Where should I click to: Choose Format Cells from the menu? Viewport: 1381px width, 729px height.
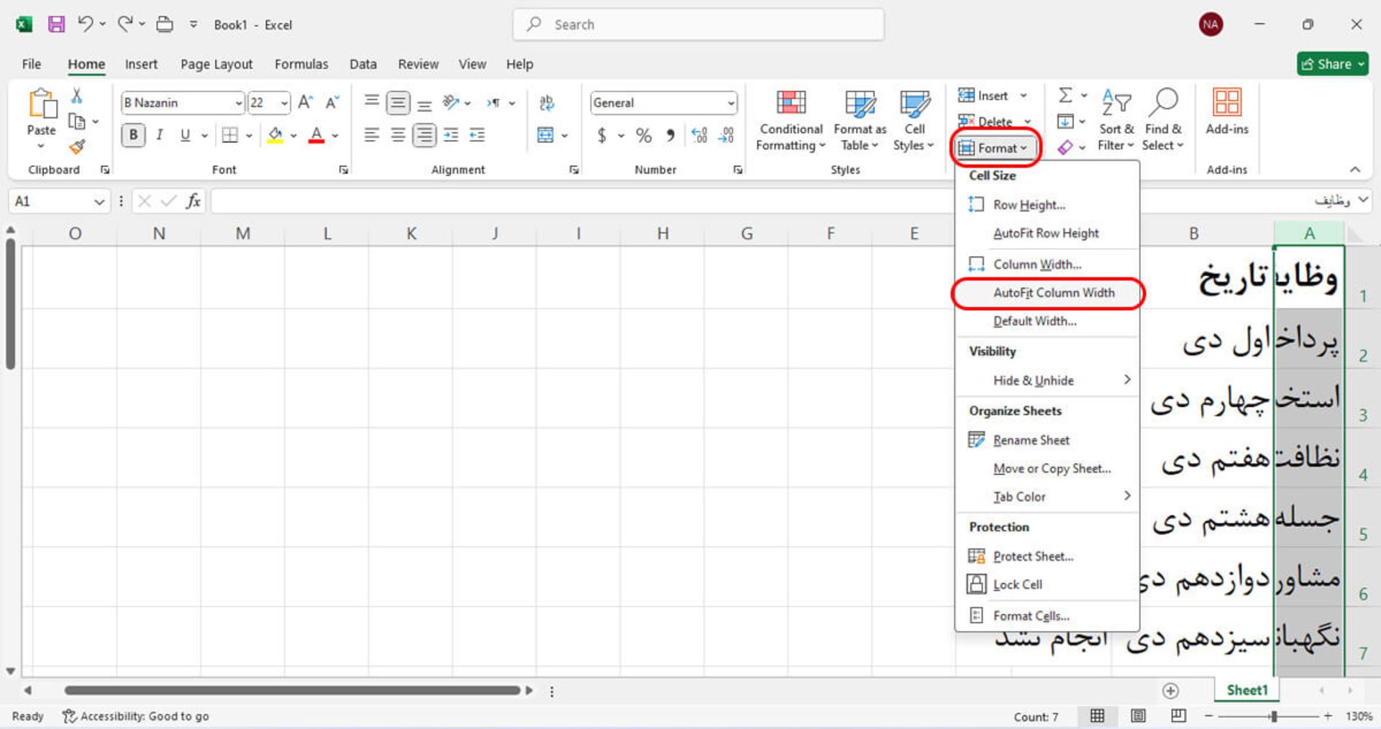tap(1031, 616)
